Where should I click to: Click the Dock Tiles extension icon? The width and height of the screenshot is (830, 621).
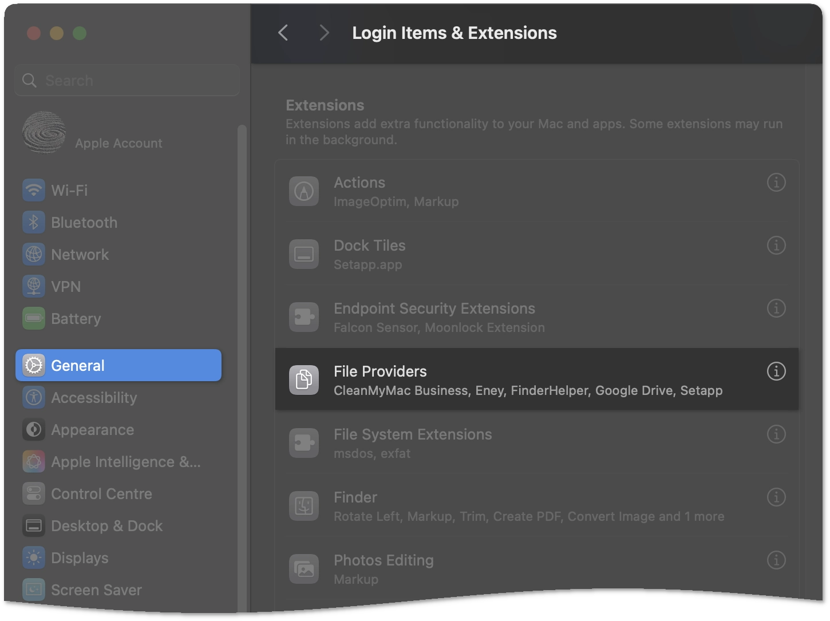click(304, 254)
